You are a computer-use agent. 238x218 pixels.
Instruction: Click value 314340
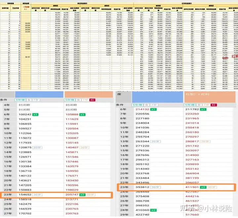(x=142, y=169)
